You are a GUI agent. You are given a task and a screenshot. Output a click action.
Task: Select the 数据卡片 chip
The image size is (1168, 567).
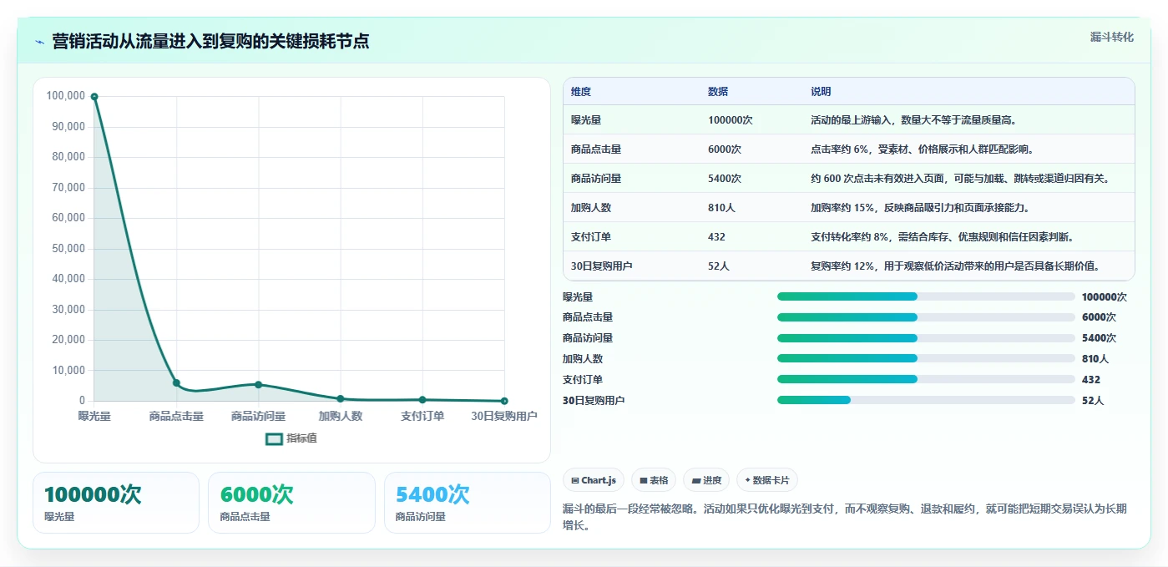(x=766, y=480)
